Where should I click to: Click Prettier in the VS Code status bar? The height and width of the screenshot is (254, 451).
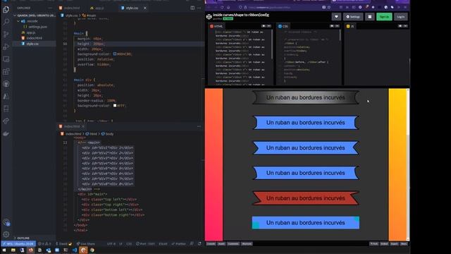[178, 243]
